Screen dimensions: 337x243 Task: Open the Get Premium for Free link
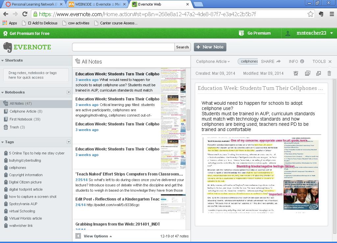coord(27,34)
